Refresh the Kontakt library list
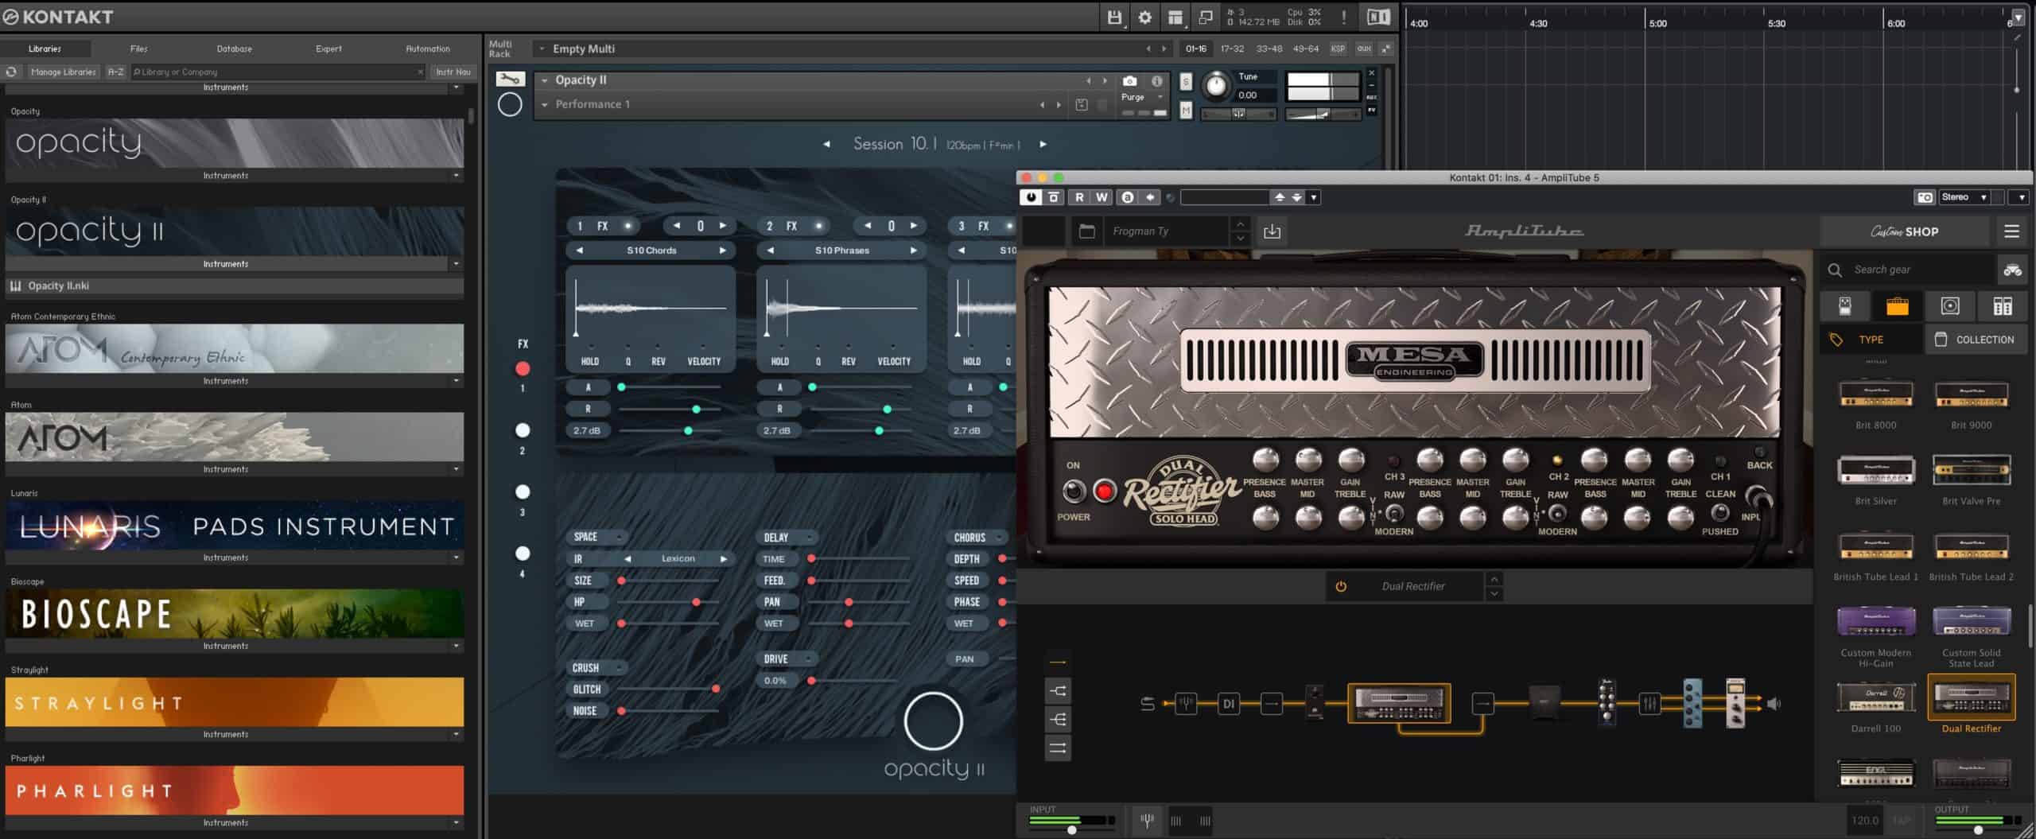Image resolution: width=2036 pixels, height=839 pixels. [x=11, y=72]
